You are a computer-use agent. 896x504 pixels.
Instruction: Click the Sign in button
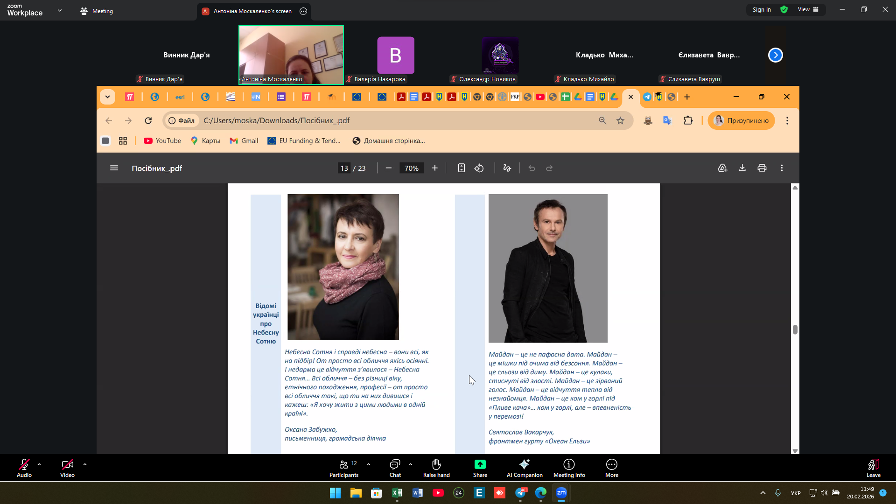pos(761,10)
